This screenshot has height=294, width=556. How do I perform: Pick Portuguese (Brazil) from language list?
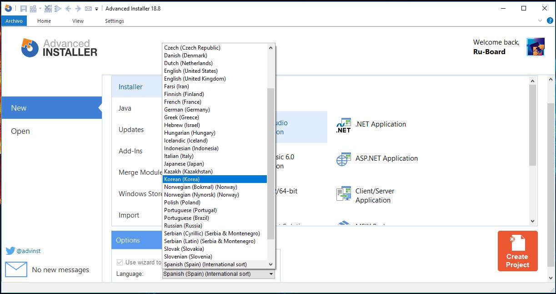click(x=215, y=218)
